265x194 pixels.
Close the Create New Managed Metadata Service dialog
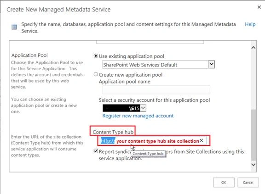259,7
